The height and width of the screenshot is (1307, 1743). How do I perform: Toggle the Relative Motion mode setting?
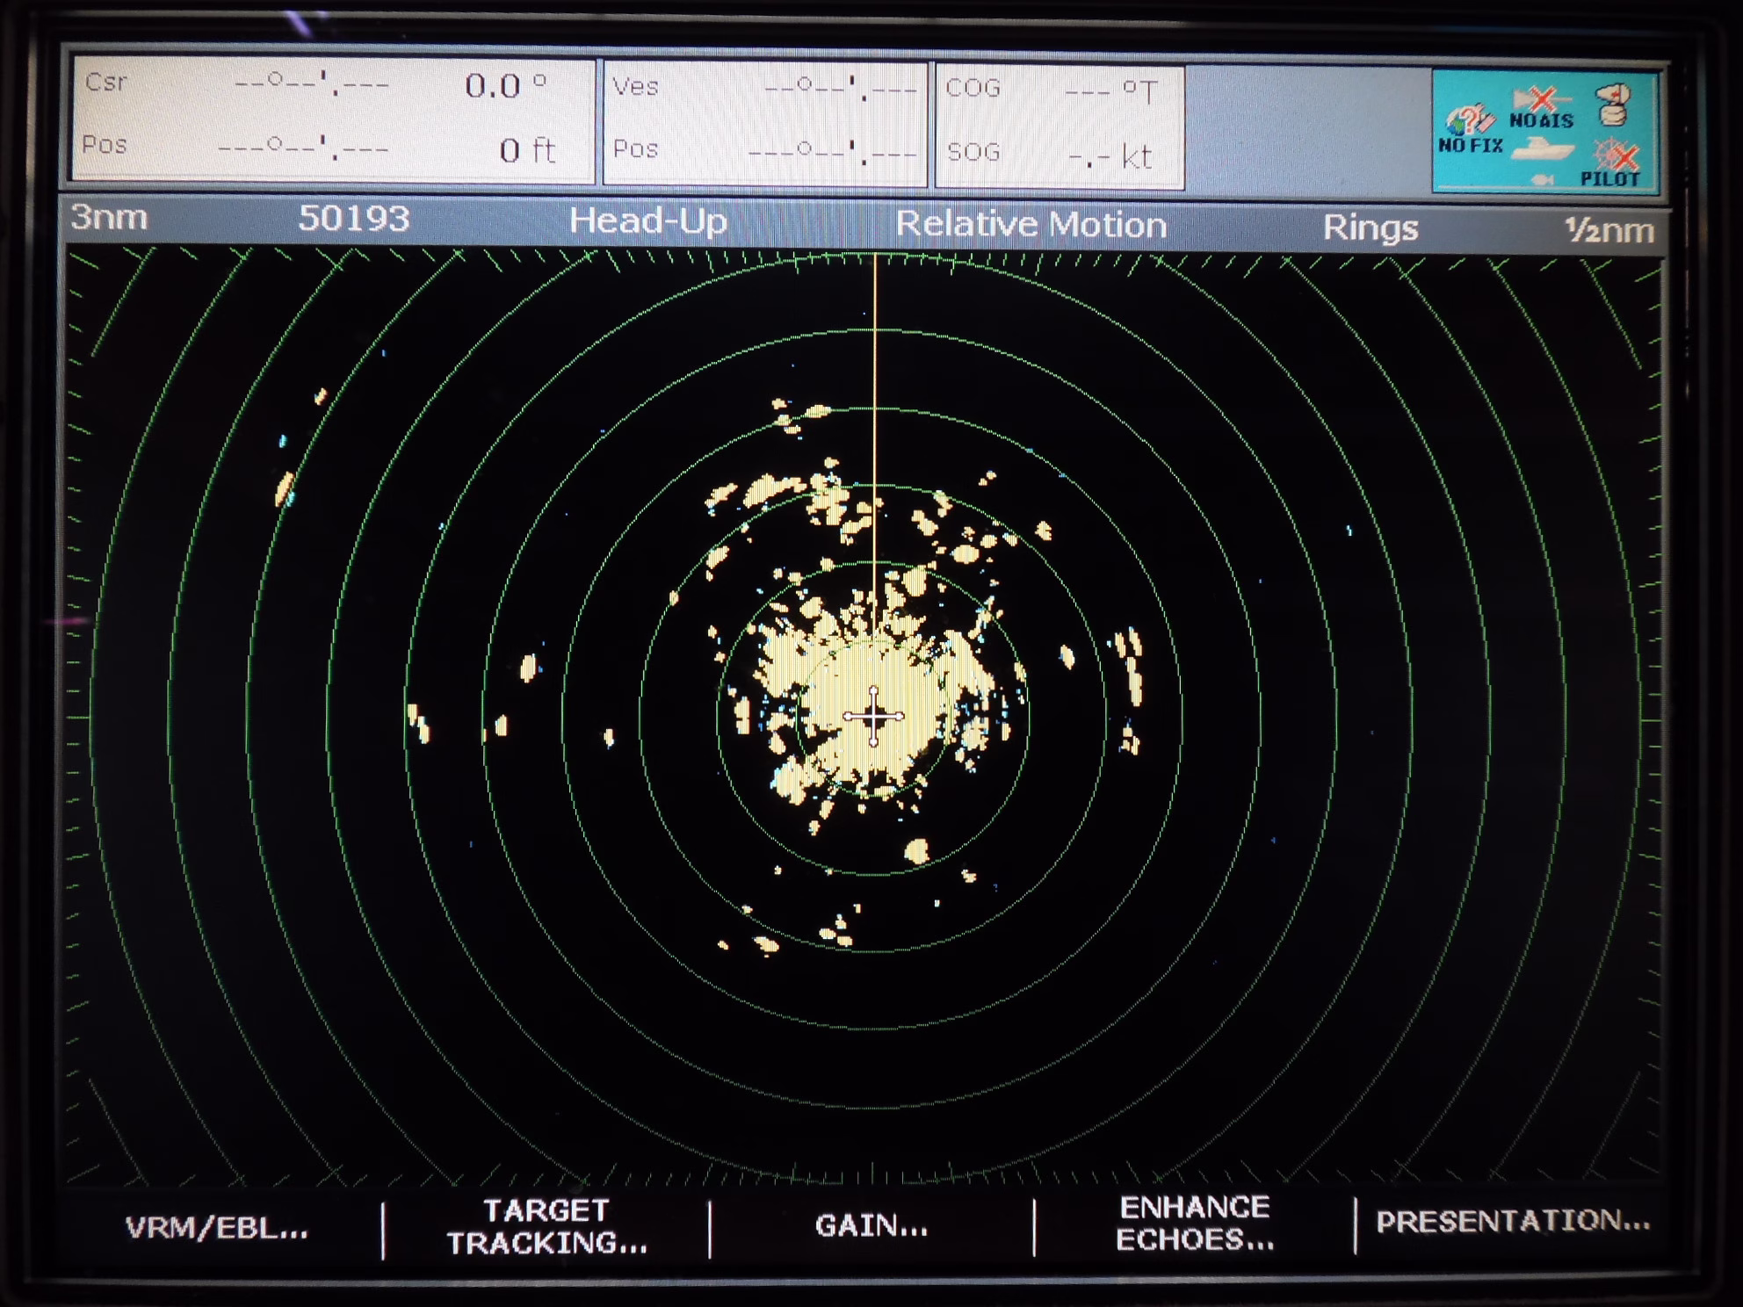click(x=1030, y=225)
